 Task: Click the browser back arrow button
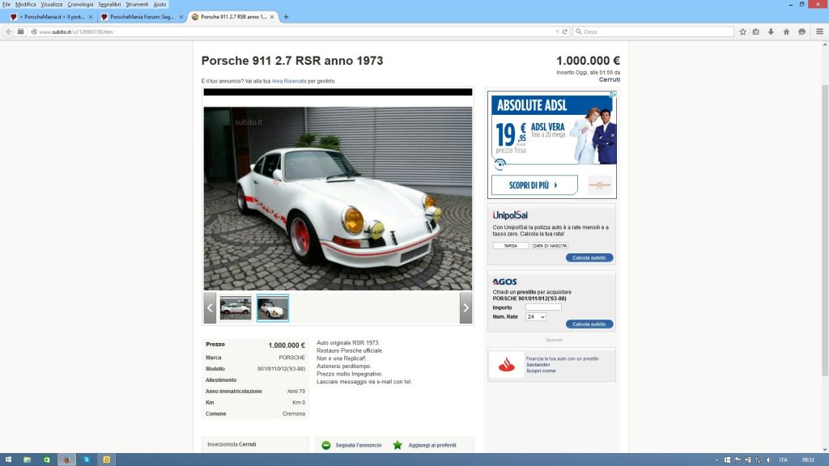pos(8,32)
